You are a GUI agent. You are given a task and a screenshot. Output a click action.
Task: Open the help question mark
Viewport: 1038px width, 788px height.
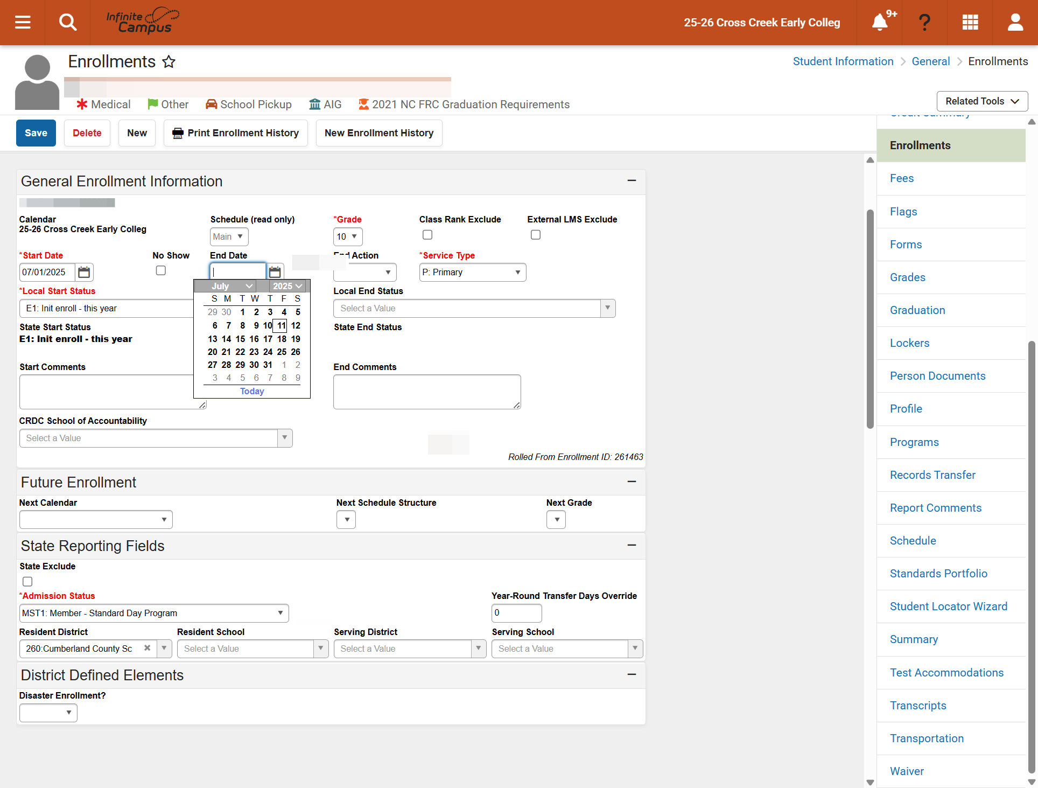pyautogui.click(x=924, y=22)
